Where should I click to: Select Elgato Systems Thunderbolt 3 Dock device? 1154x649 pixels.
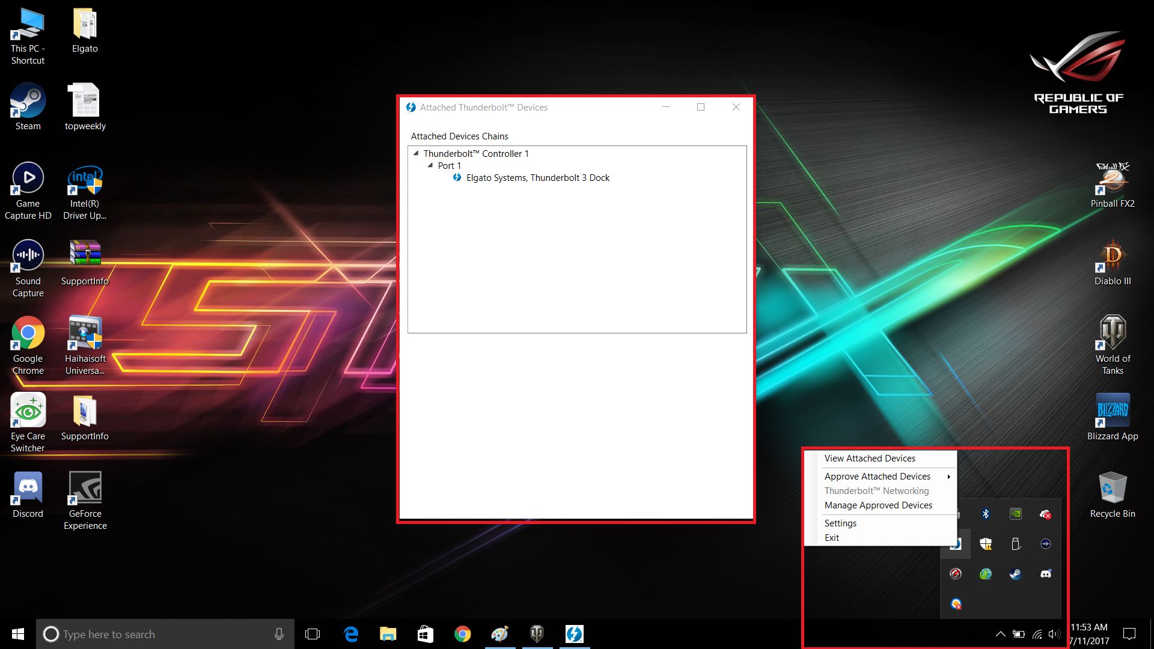pyautogui.click(x=538, y=178)
